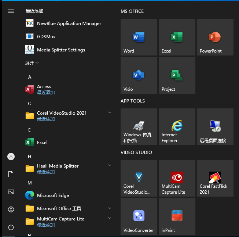Click the letter H section header
239x237 pixels.
[30, 156]
